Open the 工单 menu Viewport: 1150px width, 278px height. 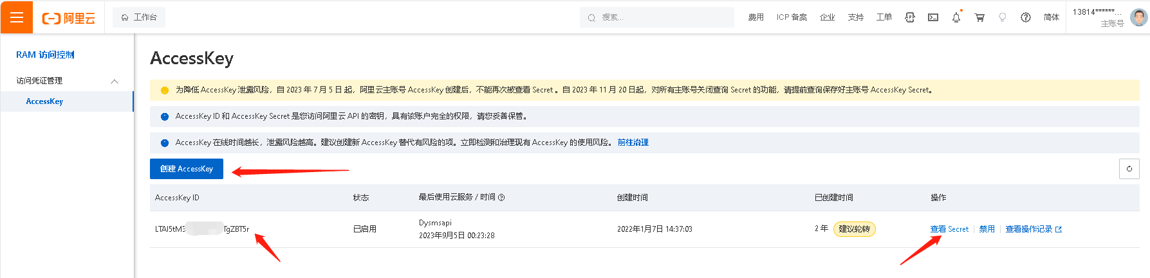click(884, 17)
